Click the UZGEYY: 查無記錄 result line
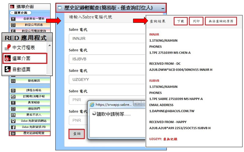The image size is (244, 152). [x=163, y=139]
